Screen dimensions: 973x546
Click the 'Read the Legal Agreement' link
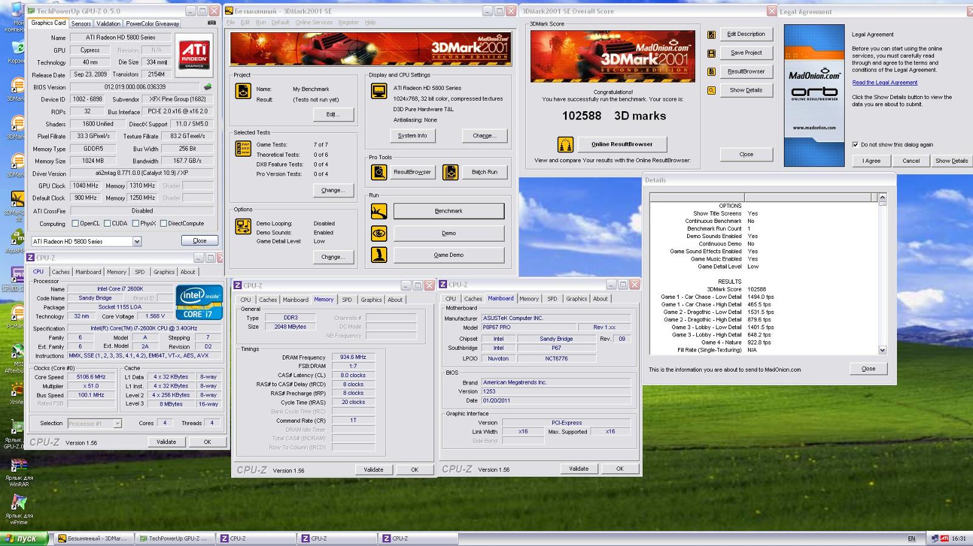click(884, 83)
